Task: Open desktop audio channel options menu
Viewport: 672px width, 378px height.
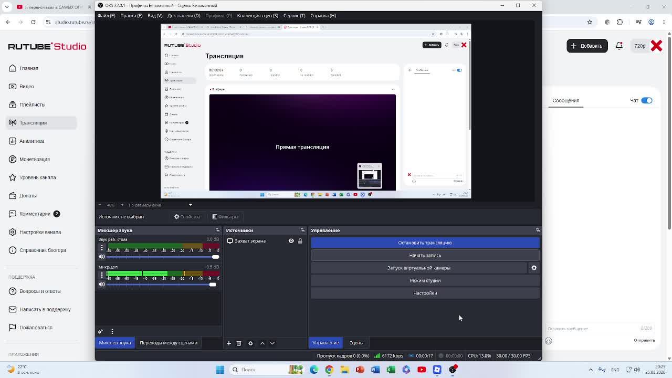Action: click(x=102, y=247)
